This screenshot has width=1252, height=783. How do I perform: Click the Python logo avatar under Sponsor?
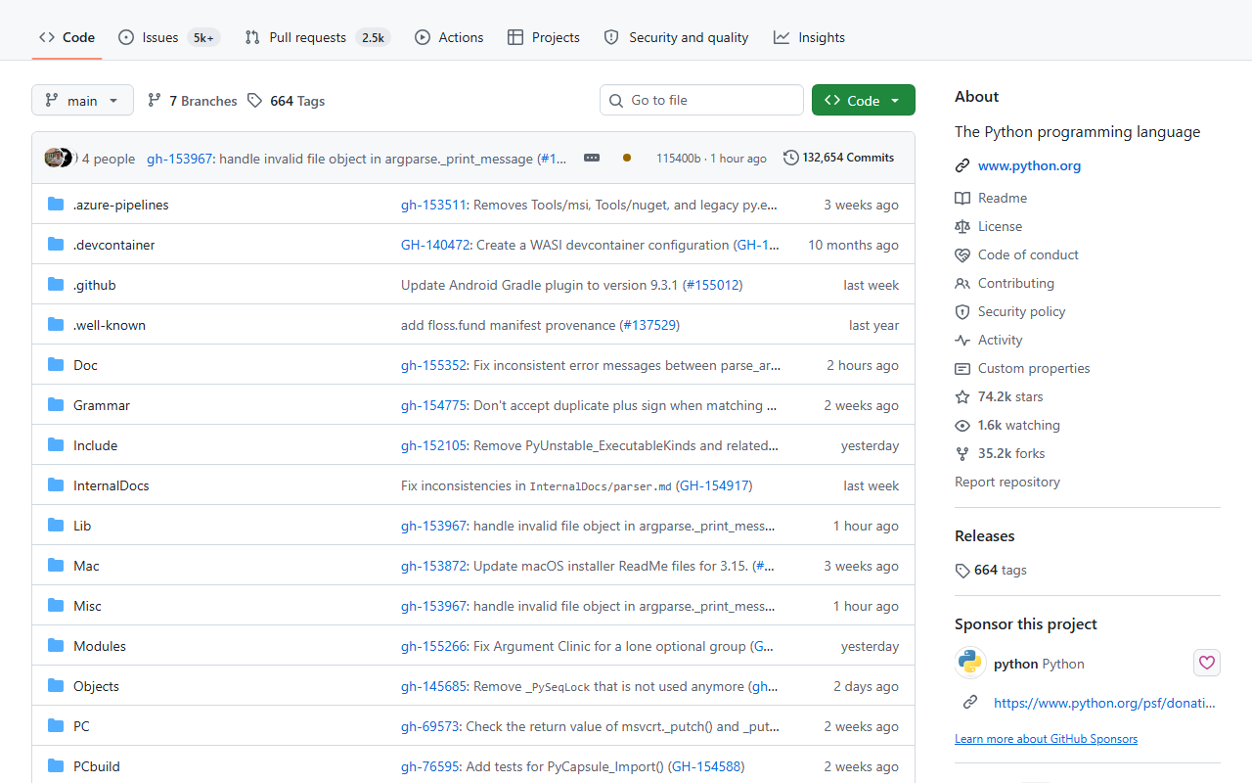tap(970, 663)
